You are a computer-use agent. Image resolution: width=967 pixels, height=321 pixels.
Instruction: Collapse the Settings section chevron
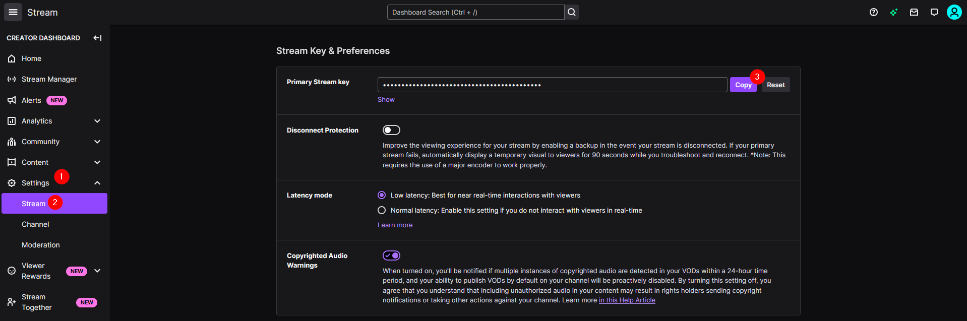click(x=97, y=183)
